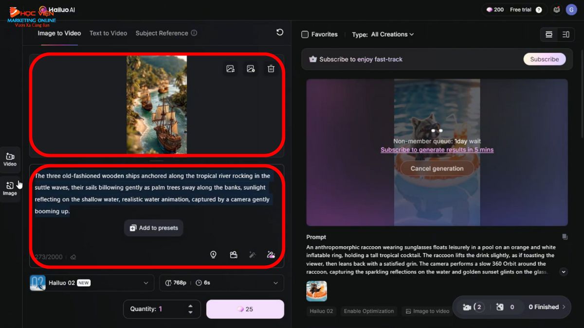Open the Video section in sidebar

tap(10, 159)
